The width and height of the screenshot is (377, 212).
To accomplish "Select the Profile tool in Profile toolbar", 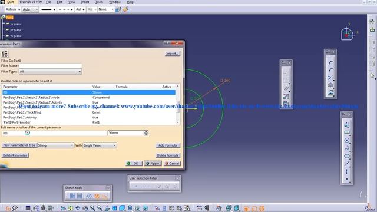I will [347, 125].
